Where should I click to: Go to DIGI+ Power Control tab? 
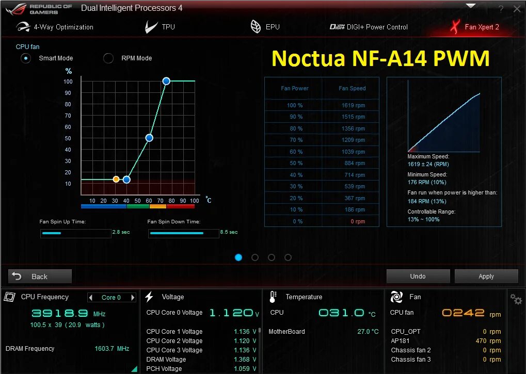pyautogui.click(x=369, y=27)
